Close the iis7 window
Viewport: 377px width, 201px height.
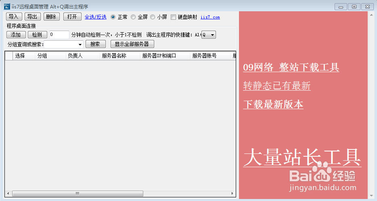tap(367, 7)
